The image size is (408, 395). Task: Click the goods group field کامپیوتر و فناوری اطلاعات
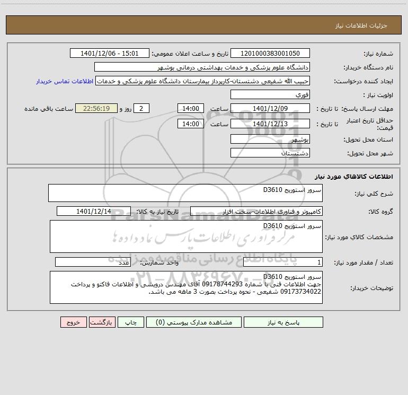point(256,211)
